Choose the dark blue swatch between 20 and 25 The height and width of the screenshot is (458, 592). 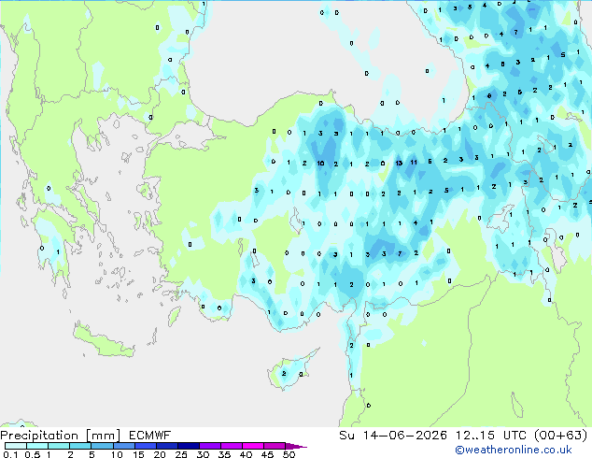pyautogui.click(x=166, y=446)
